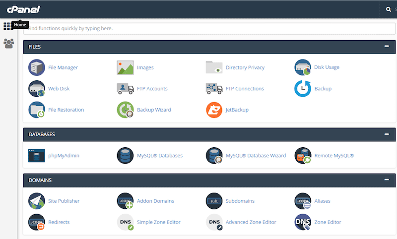
Task: Open the FTP Connections icon
Action: tap(214, 89)
